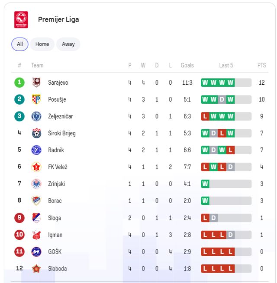Click the Široki Brijeg club crest
277x283 pixels.
point(36,133)
